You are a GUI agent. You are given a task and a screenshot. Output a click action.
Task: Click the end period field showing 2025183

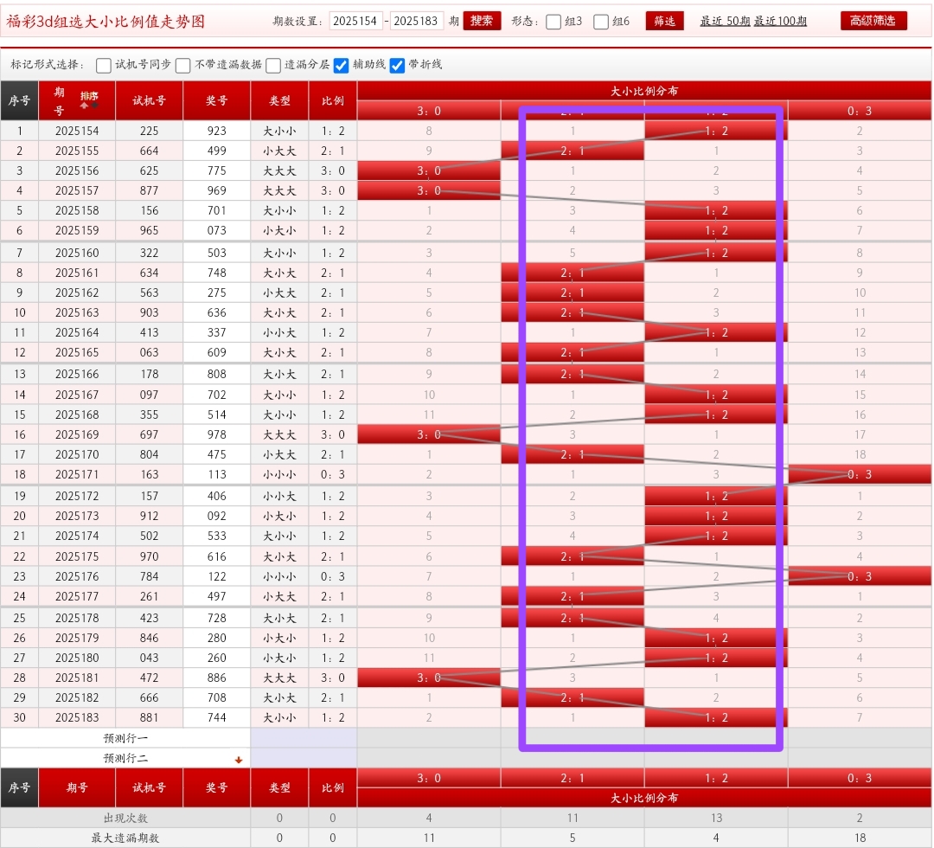417,21
